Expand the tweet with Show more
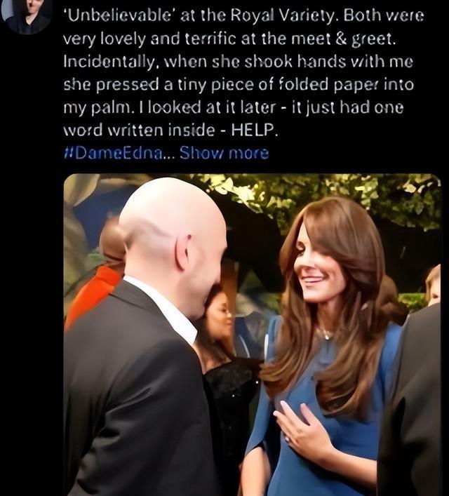This screenshot has height=496, width=449. pyautogui.click(x=224, y=154)
